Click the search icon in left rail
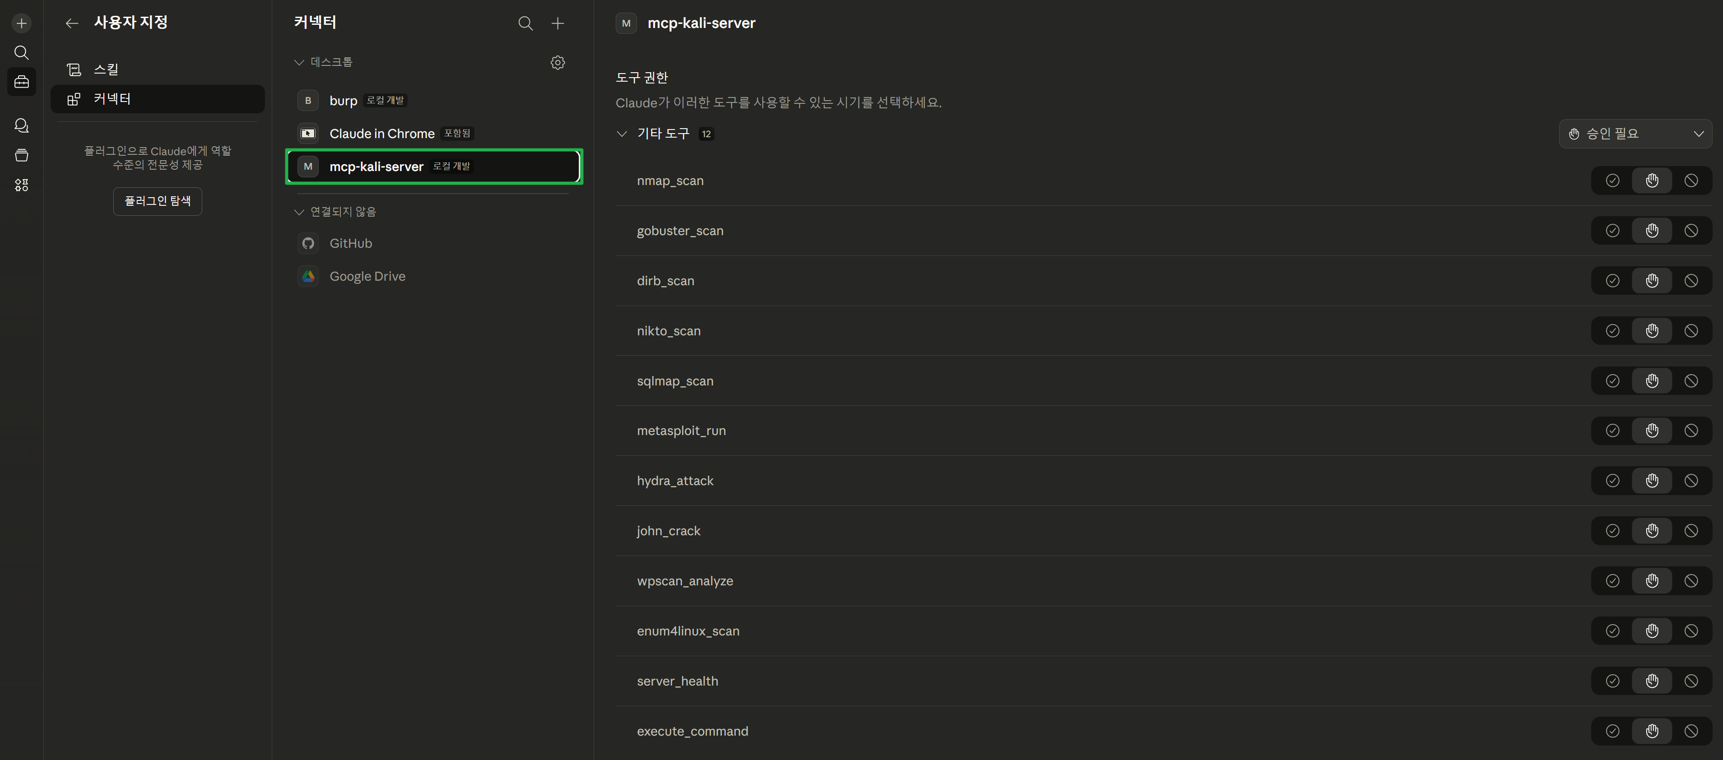 click(x=21, y=52)
